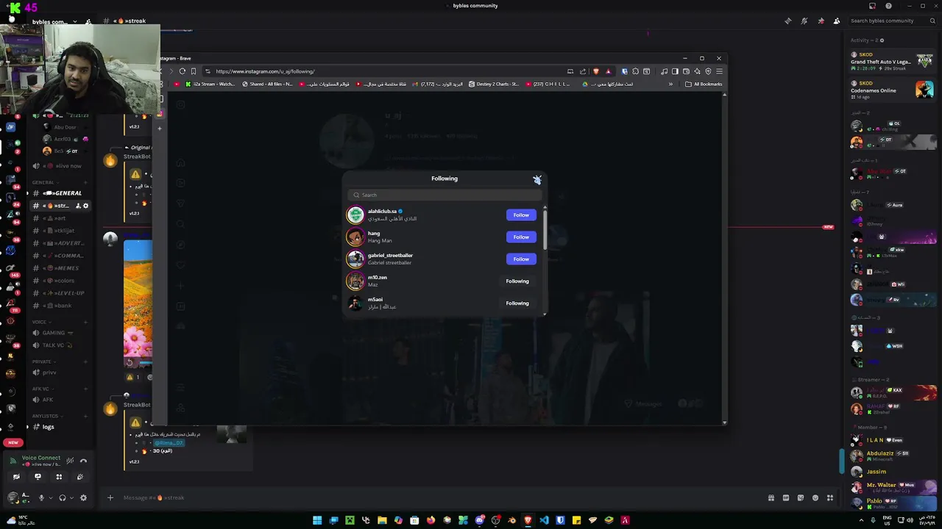Open Brave extensions puzzle icon
This screenshot has height=529, width=942.
(x=636, y=71)
